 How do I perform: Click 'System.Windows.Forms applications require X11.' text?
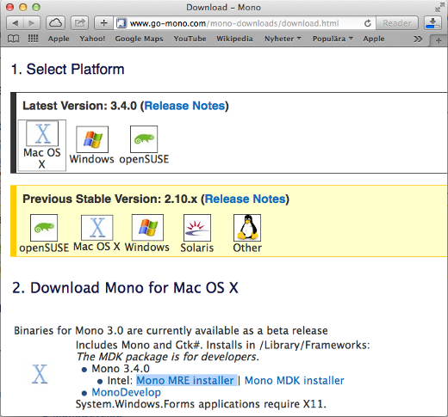(201, 404)
